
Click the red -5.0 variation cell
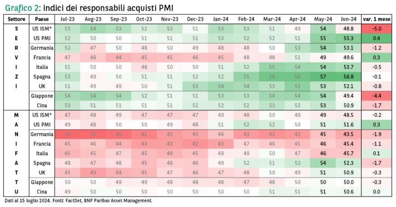tap(376, 29)
